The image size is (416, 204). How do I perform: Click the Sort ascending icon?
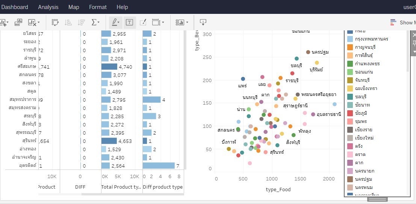tap(68, 22)
